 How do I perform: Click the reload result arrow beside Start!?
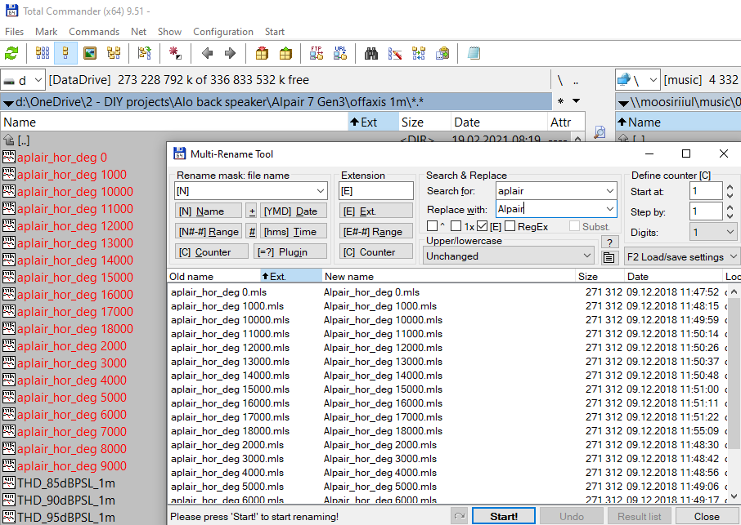(460, 516)
